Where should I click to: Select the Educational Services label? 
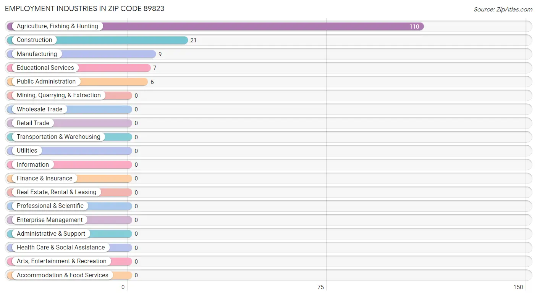[x=45, y=68]
